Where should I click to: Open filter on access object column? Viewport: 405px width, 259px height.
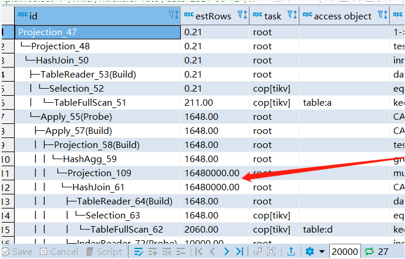click(x=383, y=15)
